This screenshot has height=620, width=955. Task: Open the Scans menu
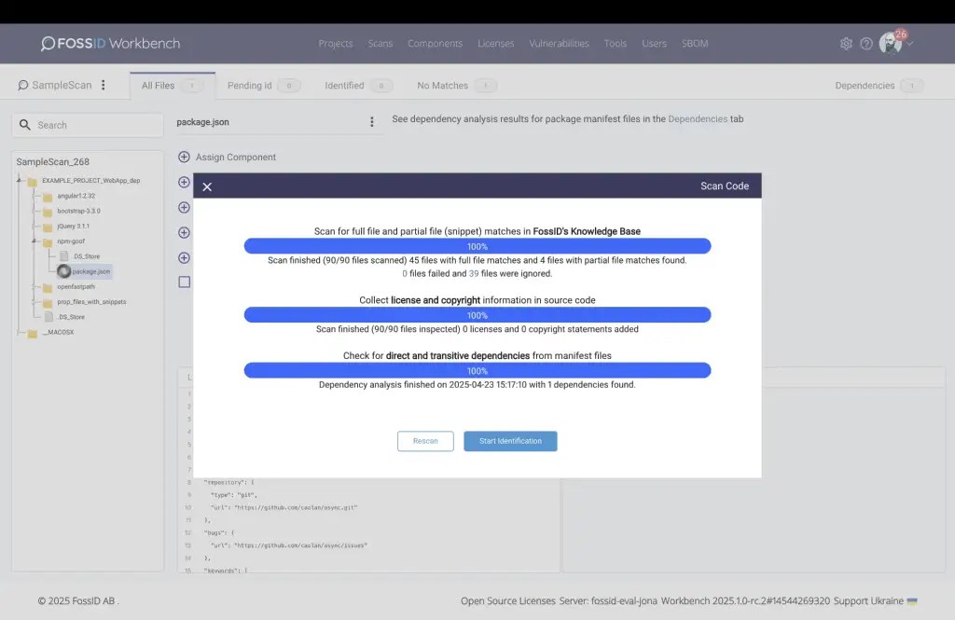(381, 44)
